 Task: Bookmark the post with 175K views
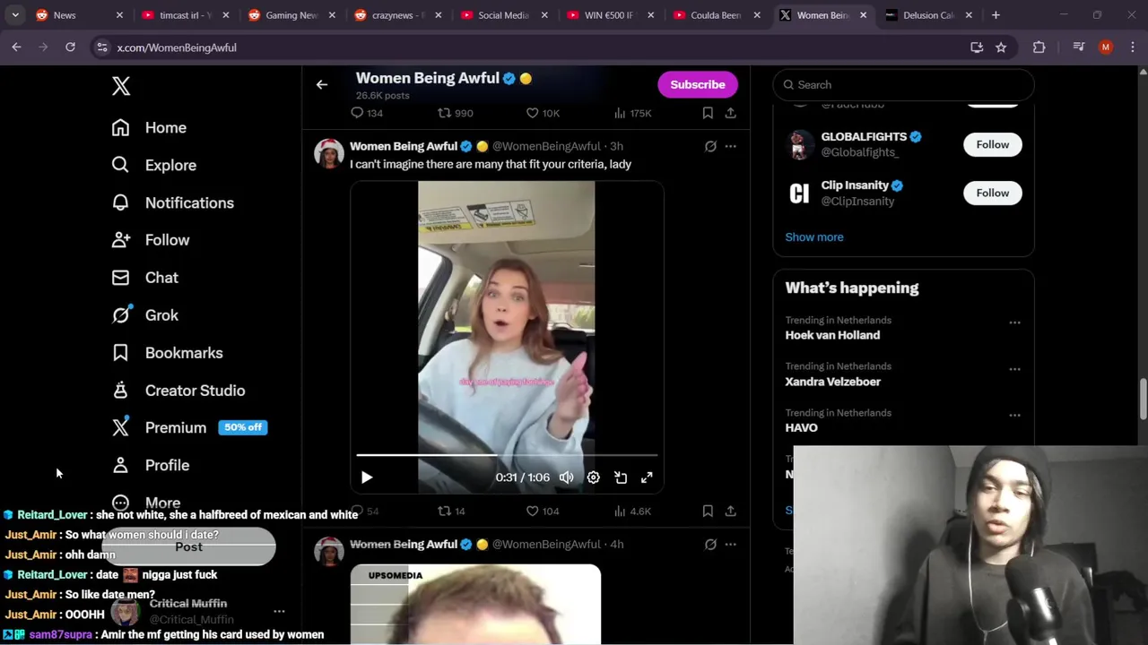click(x=708, y=113)
